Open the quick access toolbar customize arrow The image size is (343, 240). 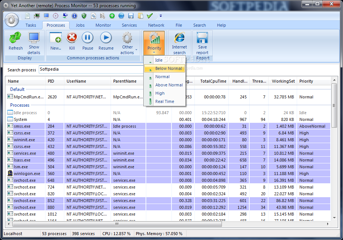161,16
